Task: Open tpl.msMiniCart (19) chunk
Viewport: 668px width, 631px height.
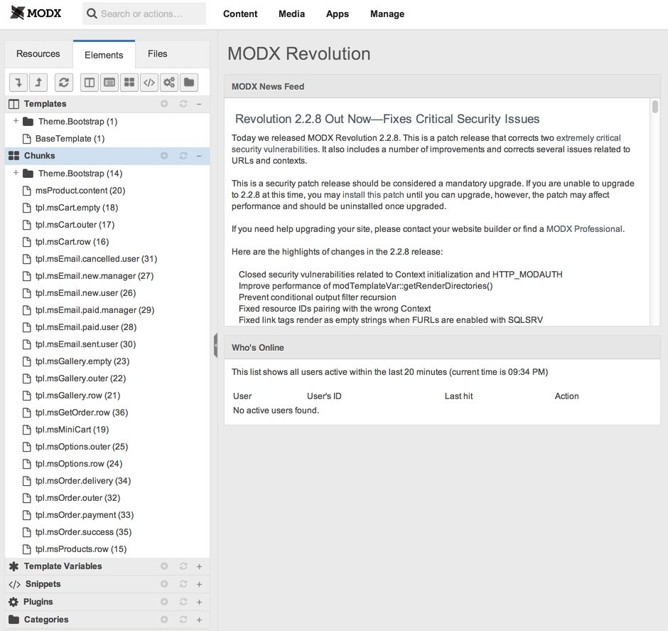Action: 72,430
